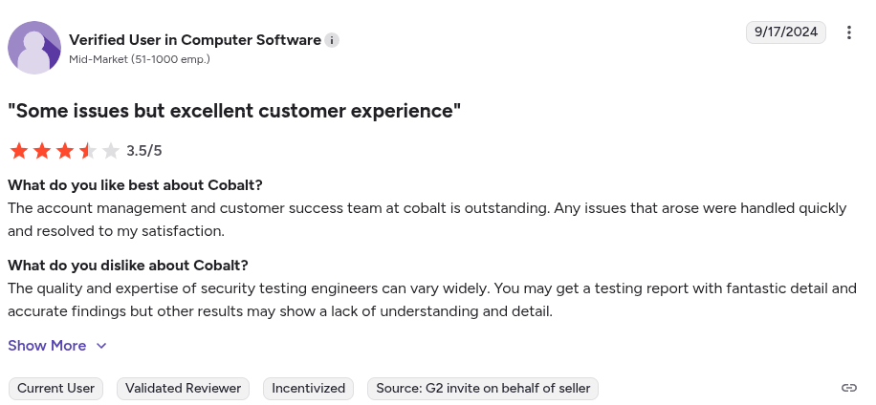
Task: Copy review link via chain icon
Action: point(848,388)
